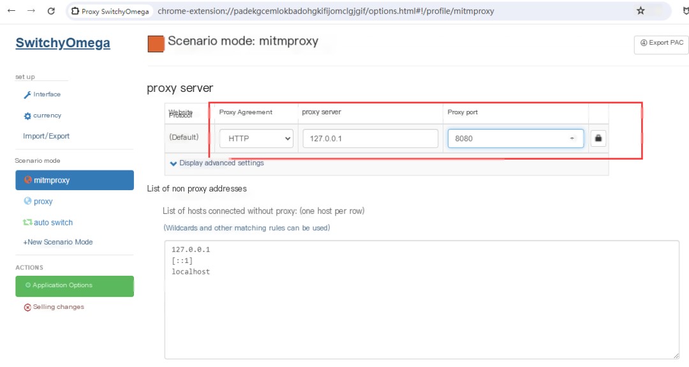Click the proxy server address field
The image size is (689, 367).
point(371,139)
